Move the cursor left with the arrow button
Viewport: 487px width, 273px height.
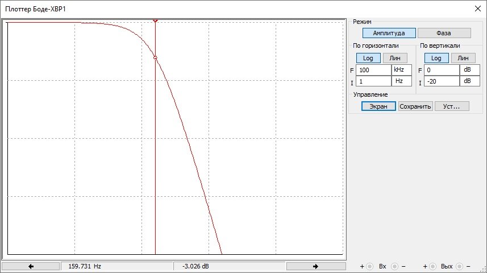[x=31, y=266]
